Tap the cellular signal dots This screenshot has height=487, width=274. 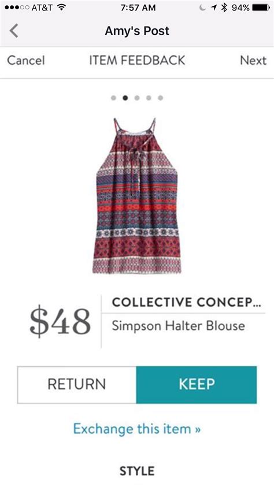16,8
